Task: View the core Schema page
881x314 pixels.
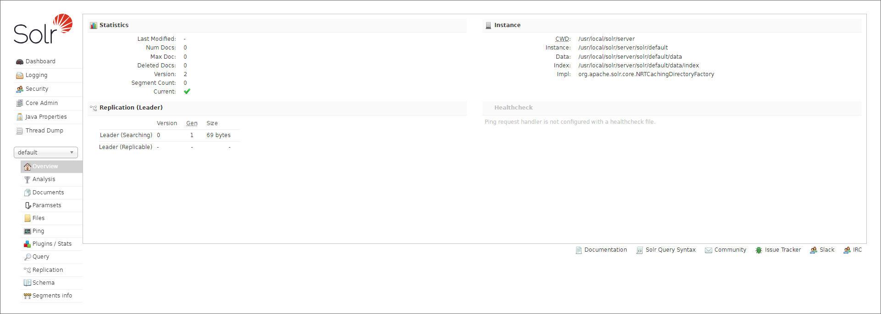Action: click(x=44, y=283)
